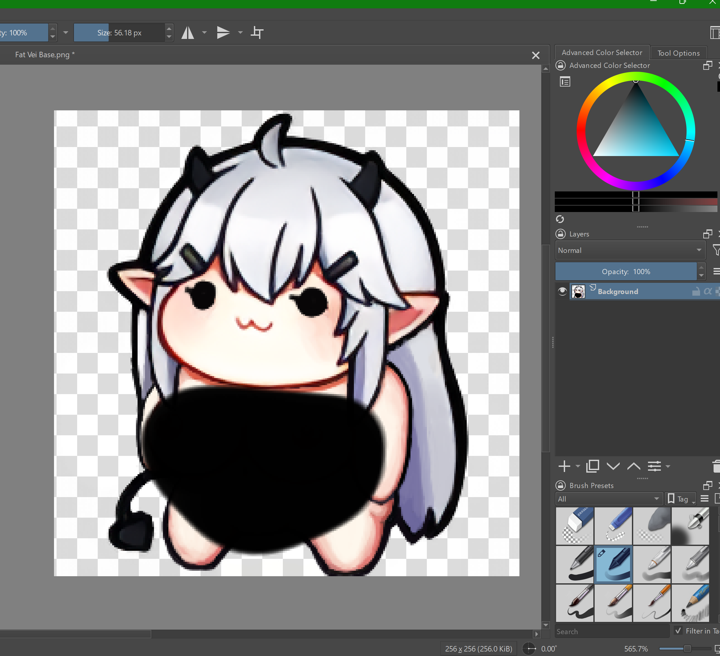Image resolution: width=720 pixels, height=656 pixels.
Task: Hide the Background layer eye icon
Action: point(562,291)
